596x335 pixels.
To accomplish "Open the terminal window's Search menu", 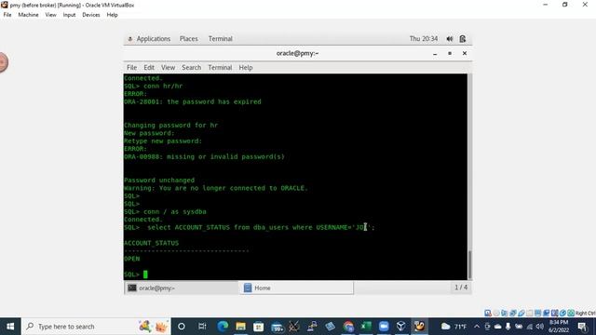I will (x=191, y=68).
